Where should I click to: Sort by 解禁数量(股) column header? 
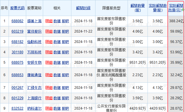pos(138,8)
